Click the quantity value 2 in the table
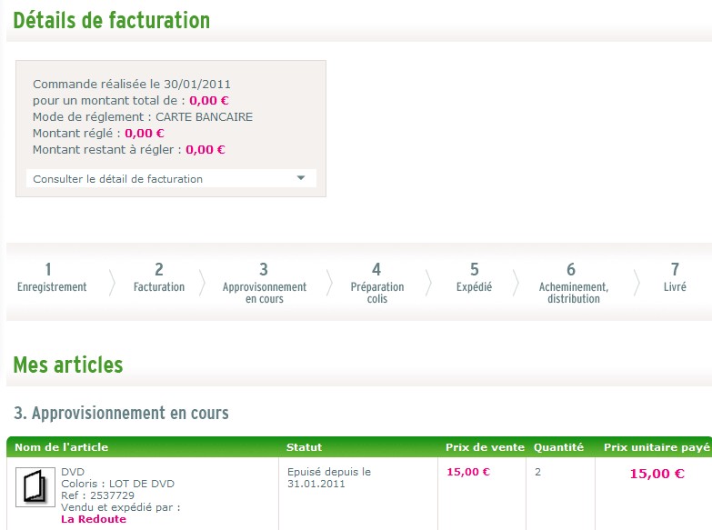 537,472
